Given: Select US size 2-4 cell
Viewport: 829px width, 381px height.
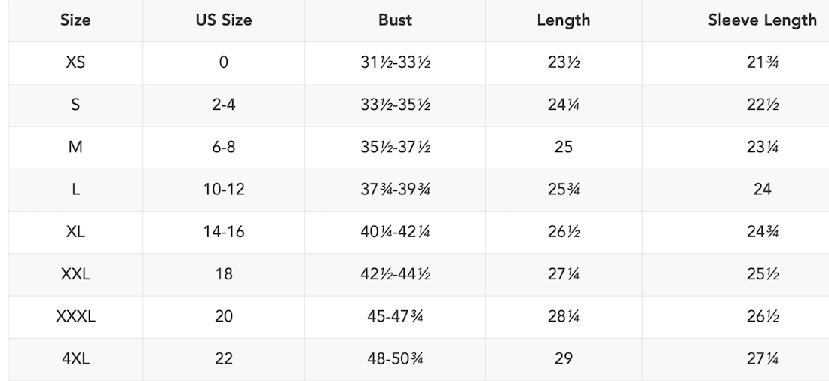Looking at the screenshot, I should click(224, 105).
